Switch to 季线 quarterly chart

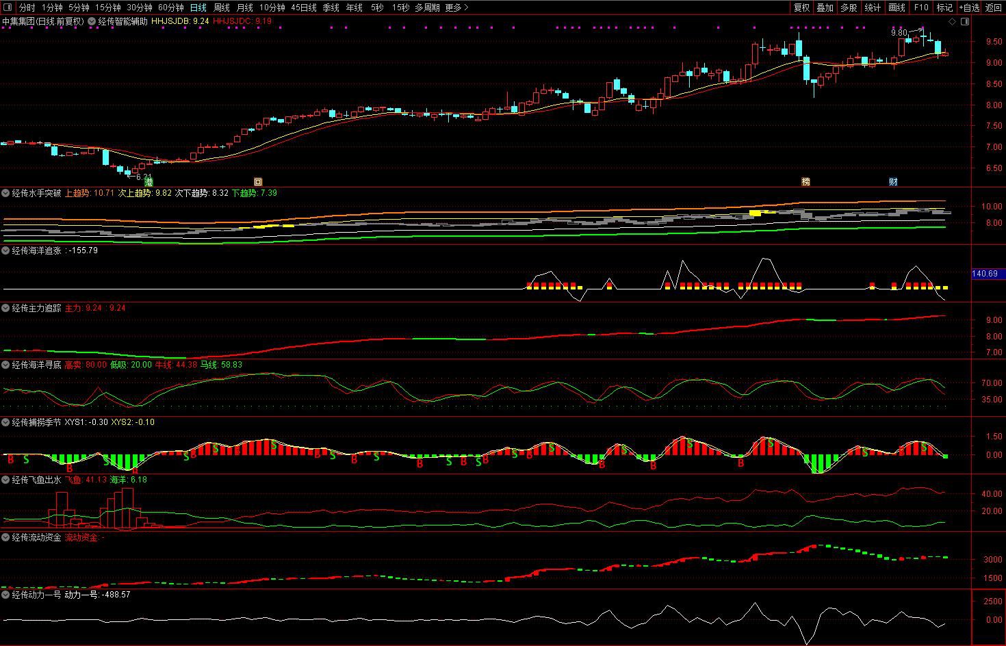pos(331,8)
